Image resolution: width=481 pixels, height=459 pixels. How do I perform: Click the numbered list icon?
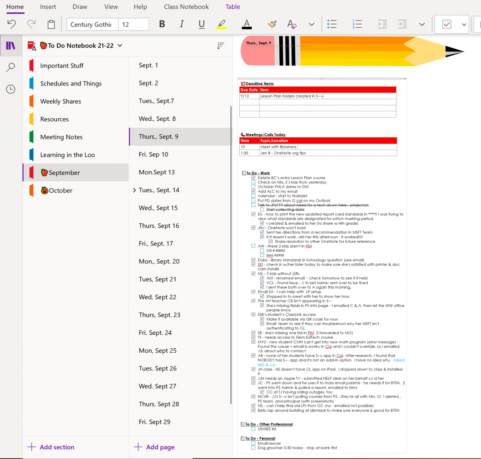click(356, 24)
